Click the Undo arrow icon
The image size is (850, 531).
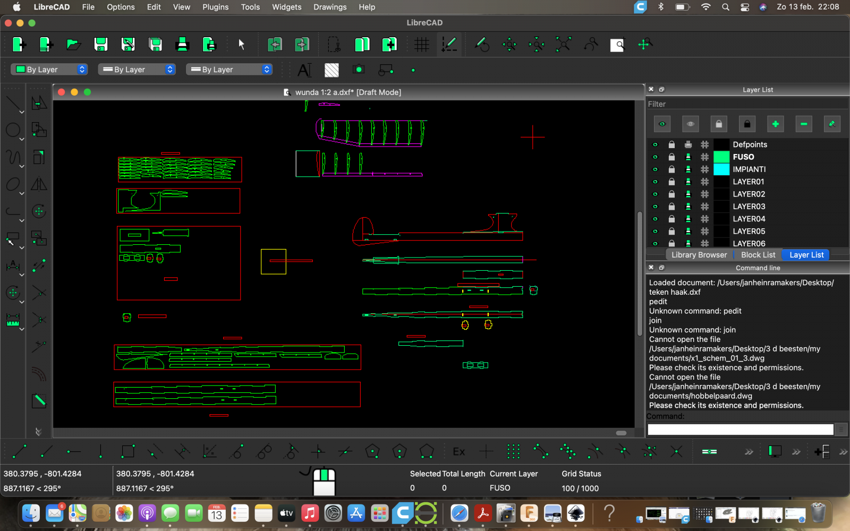[275, 45]
